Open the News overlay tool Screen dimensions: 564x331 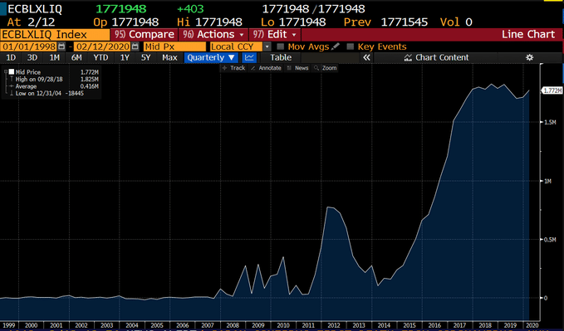point(298,68)
